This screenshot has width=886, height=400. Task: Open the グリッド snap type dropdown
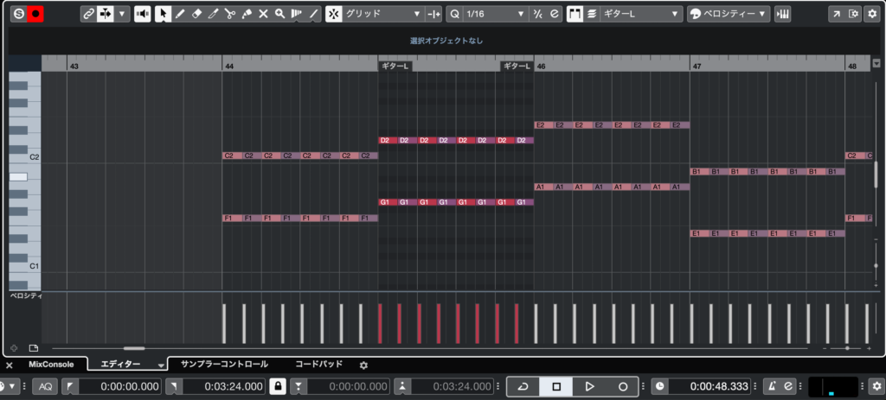coord(382,14)
